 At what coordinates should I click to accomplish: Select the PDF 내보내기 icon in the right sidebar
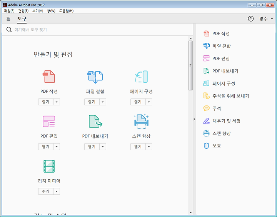point(206,71)
